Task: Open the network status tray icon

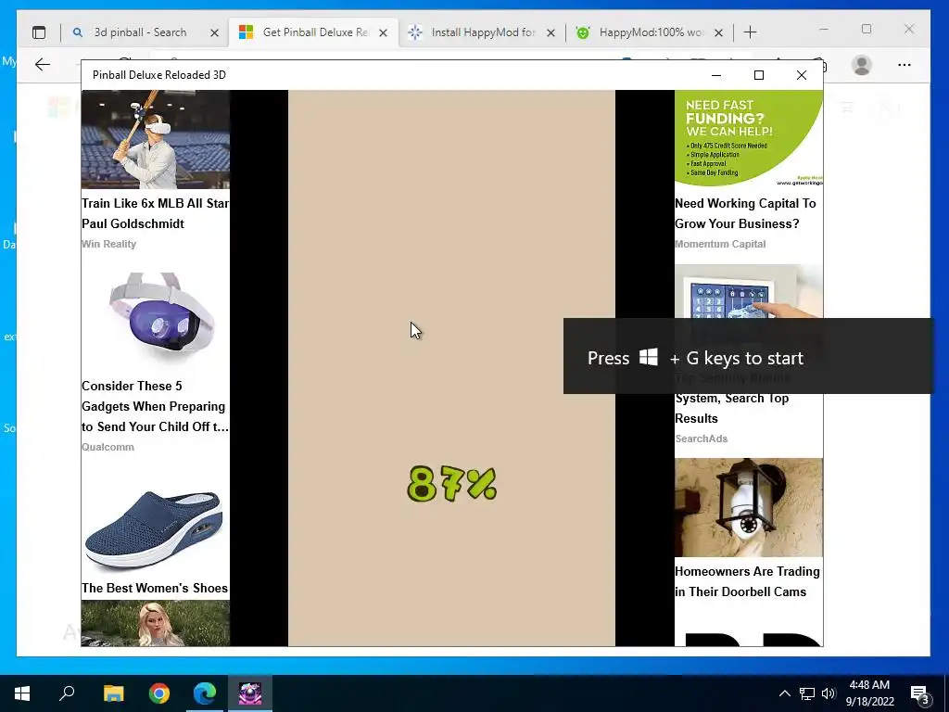Action: click(x=807, y=693)
